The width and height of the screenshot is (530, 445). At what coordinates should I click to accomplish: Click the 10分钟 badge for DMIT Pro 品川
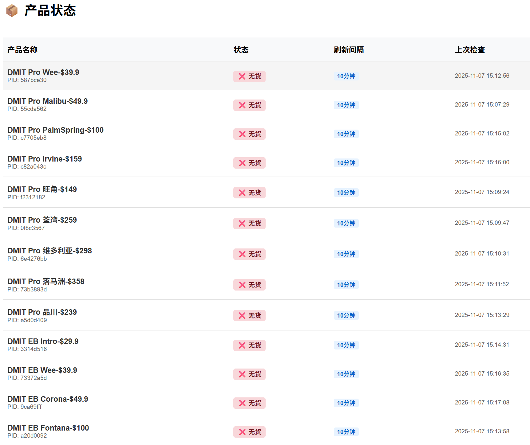point(346,315)
